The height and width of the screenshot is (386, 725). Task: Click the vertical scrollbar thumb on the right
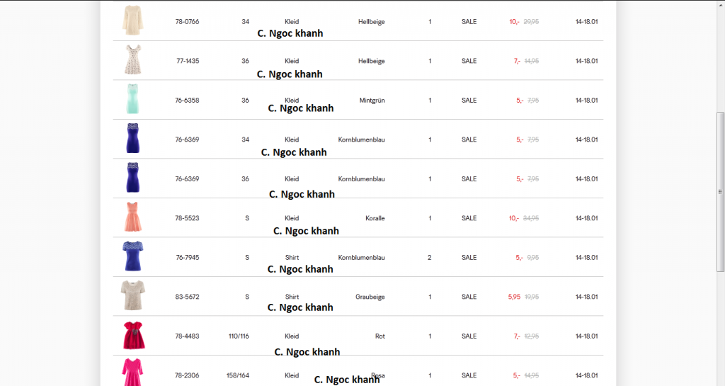(x=721, y=191)
